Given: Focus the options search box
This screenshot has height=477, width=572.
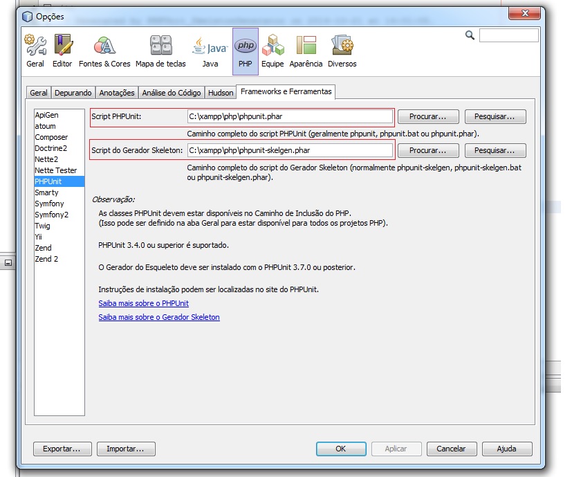Looking at the screenshot, I should click(508, 35).
